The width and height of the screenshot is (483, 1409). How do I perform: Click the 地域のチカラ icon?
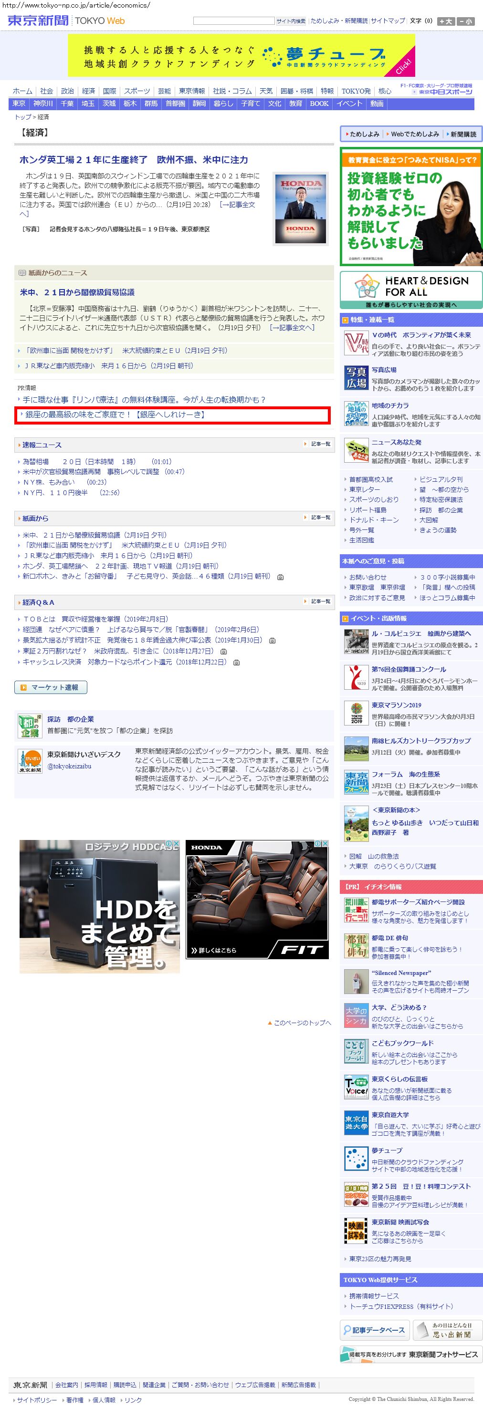click(x=356, y=414)
